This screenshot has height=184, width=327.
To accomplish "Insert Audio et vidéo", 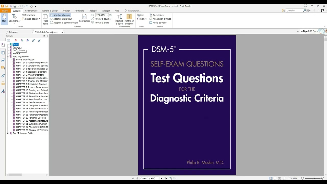I will (x=158, y=22).
